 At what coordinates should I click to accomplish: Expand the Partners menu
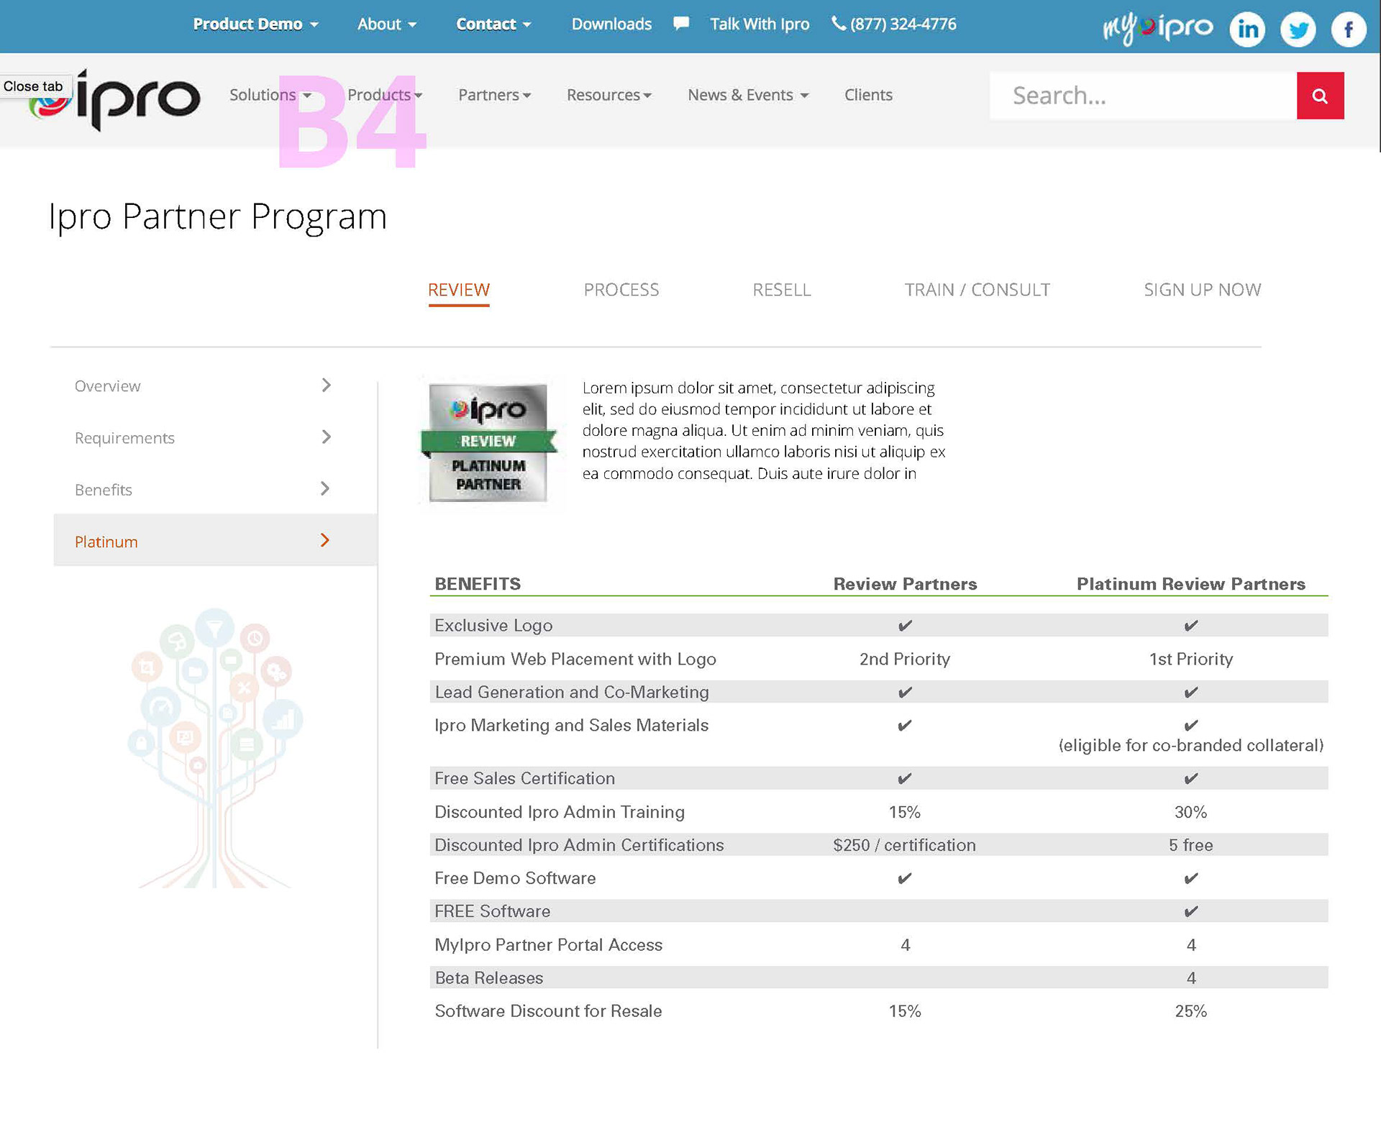(x=495, y=95)
